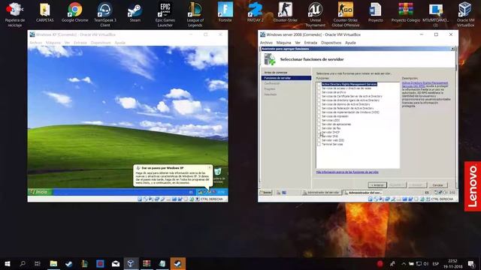Open Ayuda menu in Windows server 2008 window
The height and width of the screenshot is (270, 481).
tap(350, 43)
